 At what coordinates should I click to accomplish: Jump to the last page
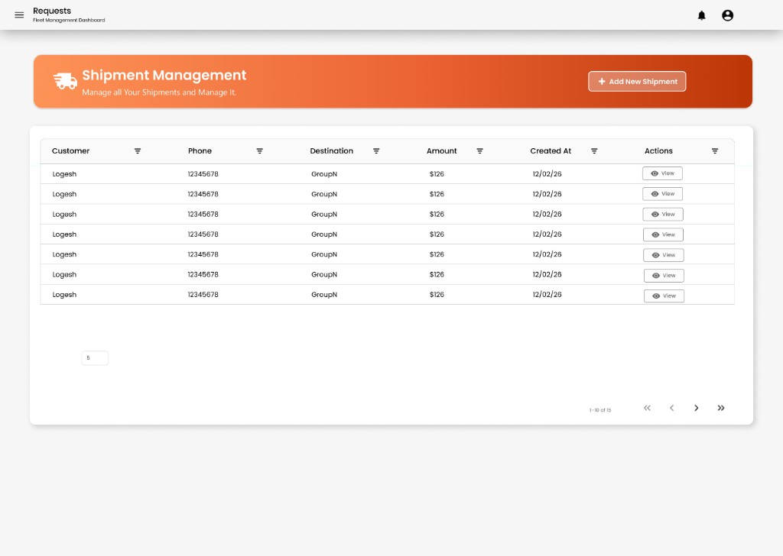point(721,408)
